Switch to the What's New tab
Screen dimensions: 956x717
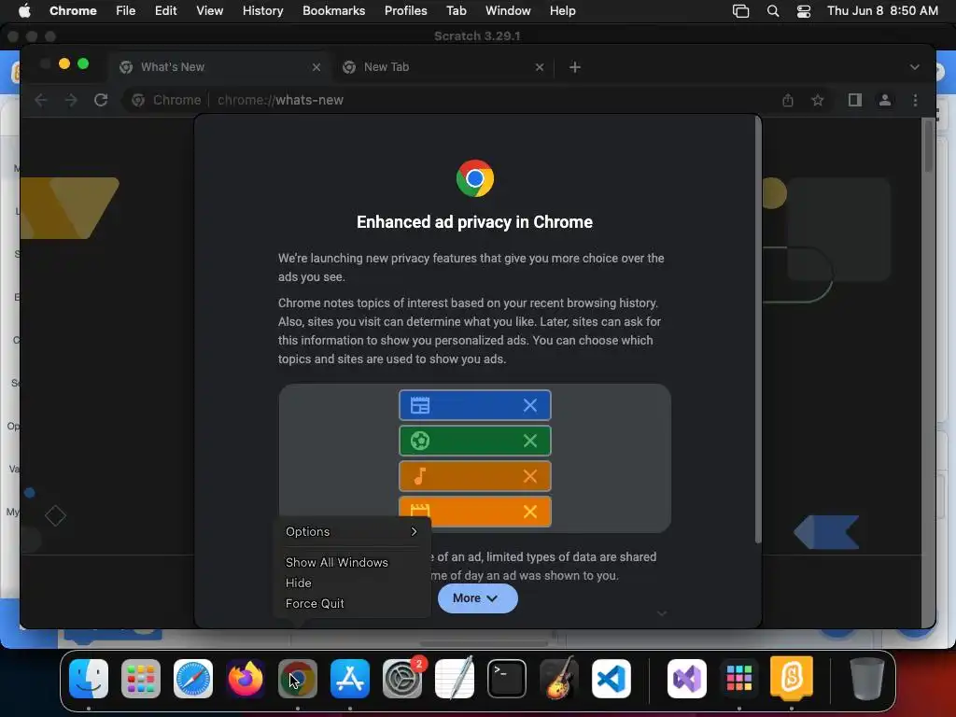[219, 67]
